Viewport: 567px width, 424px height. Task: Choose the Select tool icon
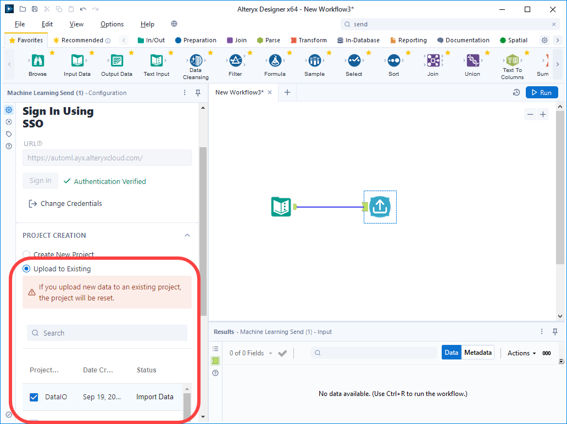pos(354,60)
